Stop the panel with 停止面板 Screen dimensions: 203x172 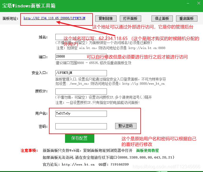[162, 19]
